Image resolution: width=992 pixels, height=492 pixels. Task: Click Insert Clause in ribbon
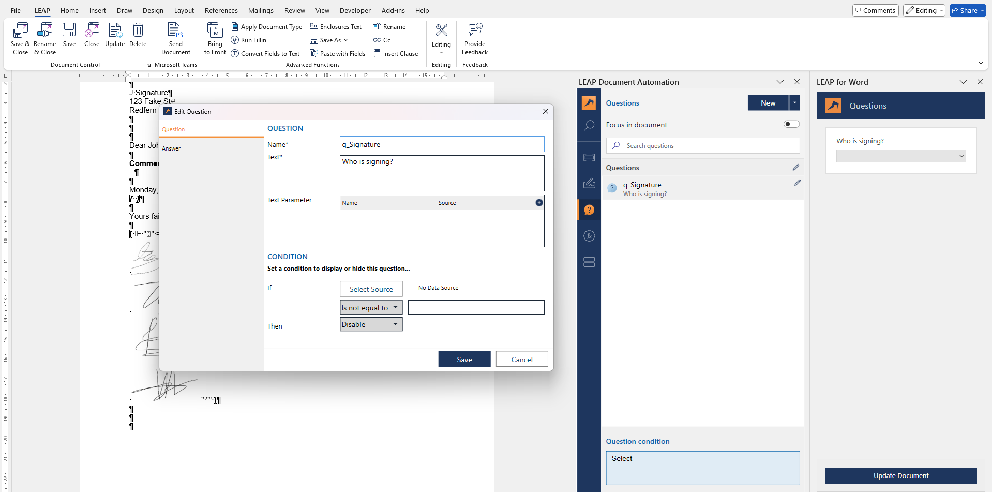click(396, 54)
